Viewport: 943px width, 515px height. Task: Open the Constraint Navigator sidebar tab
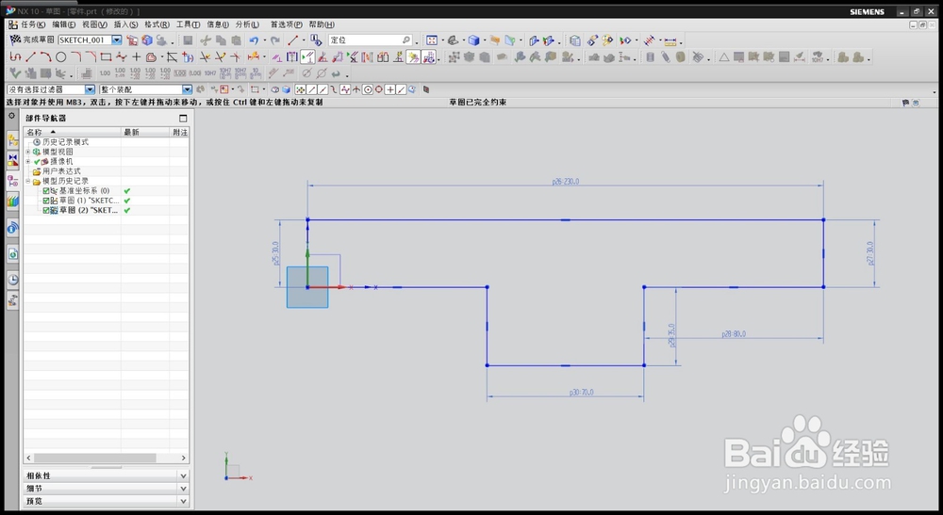click(x=12, y=160)
